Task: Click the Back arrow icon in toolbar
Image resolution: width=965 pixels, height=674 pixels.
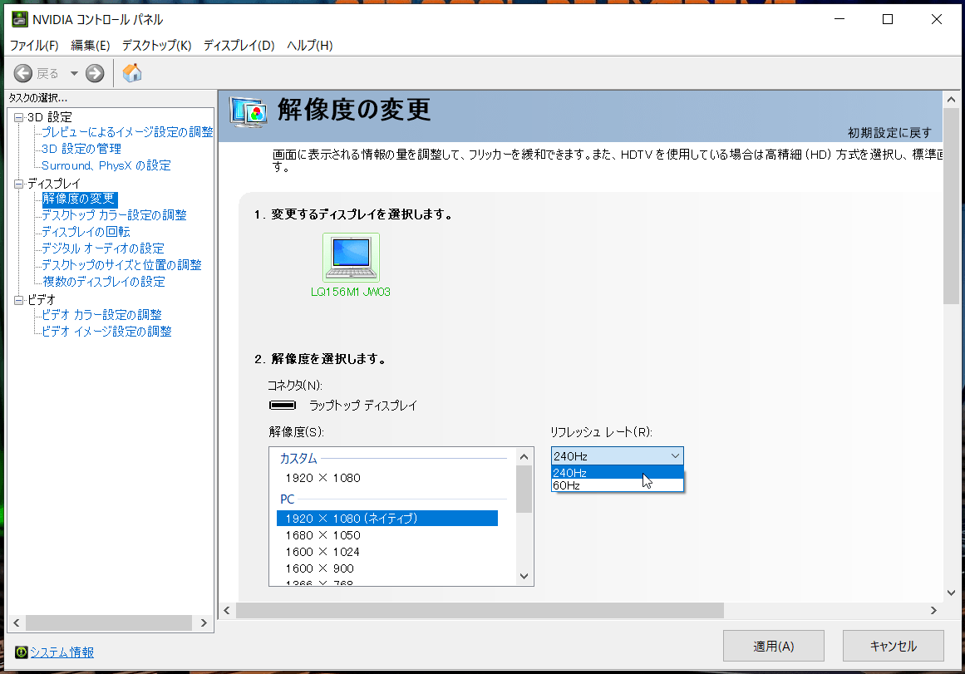Action: (22, 74)
